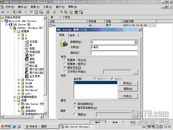Click the New database cylinder toolbar icon
This screenshot has height=130, width=173.
(71, 12)
